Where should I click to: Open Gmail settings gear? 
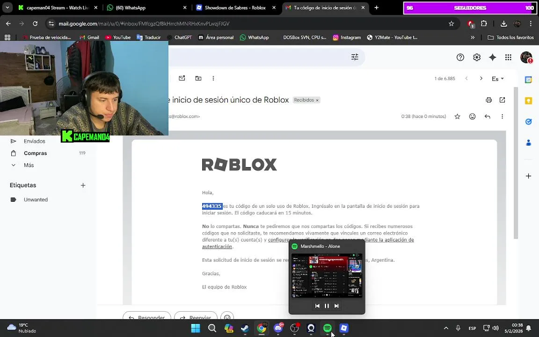476,58
